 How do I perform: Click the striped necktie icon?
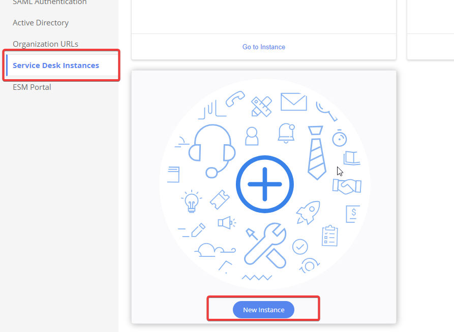click(317, 153)
